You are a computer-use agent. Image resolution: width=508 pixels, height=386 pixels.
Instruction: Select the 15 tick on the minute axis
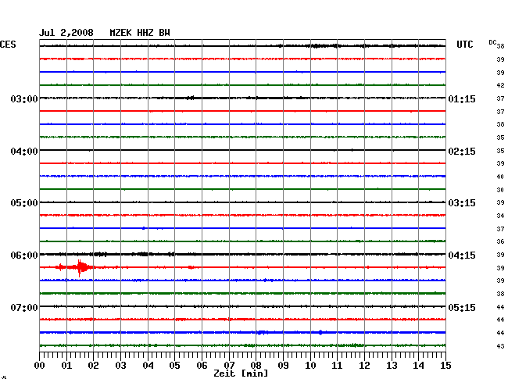(x=445, y=366)
